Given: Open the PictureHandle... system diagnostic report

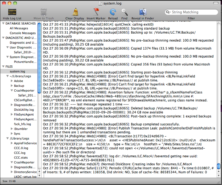Looking at the screenshot, I should click(25, 62).
